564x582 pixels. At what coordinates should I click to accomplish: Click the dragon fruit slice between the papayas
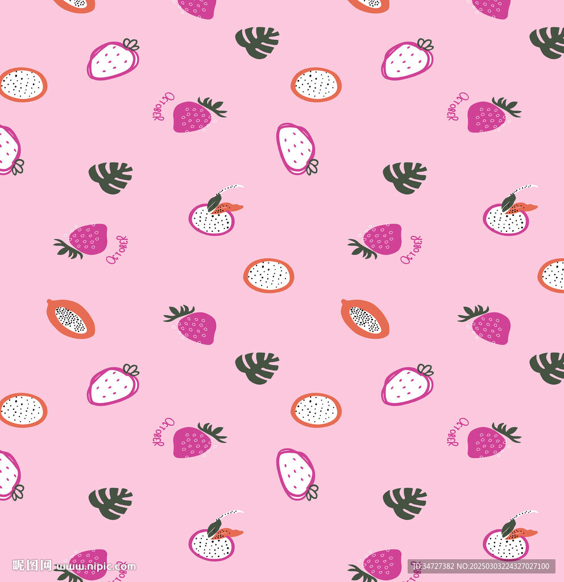(268, 276)
